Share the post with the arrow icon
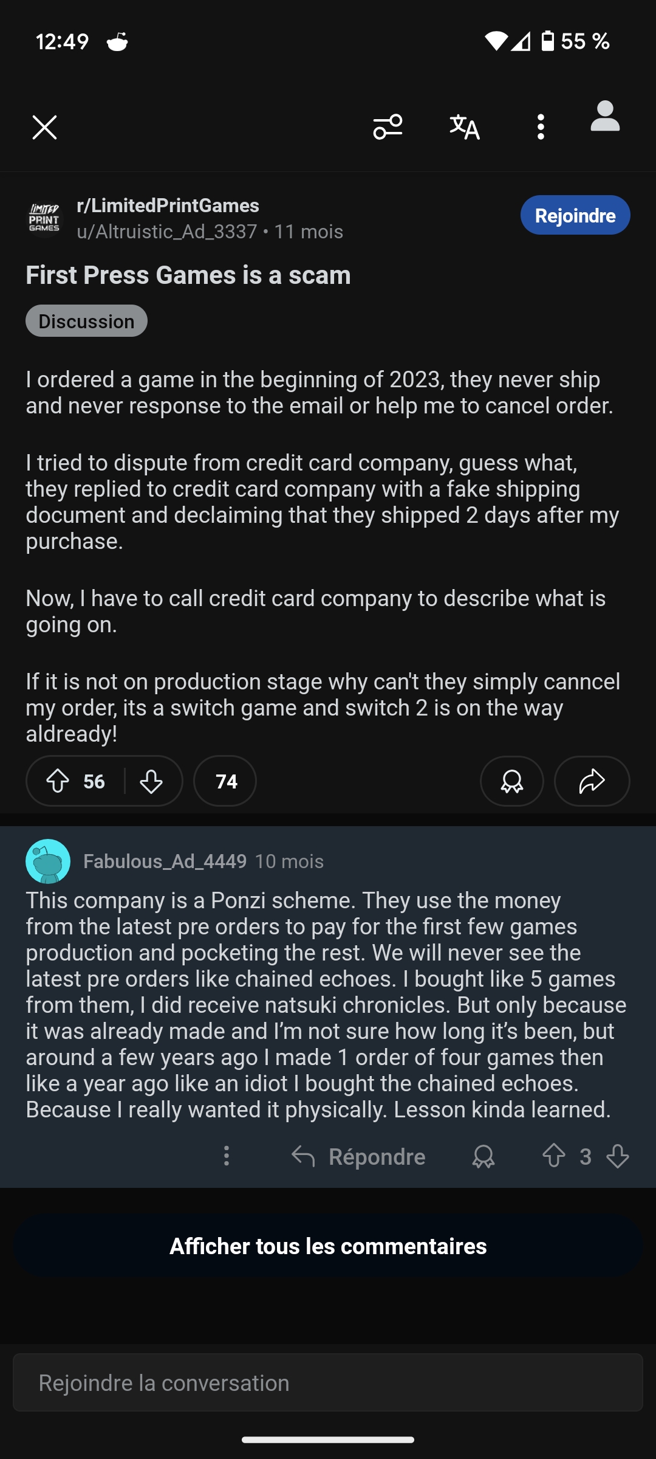This screenshot has height=1459, width=656. click(x=592, y=781)
